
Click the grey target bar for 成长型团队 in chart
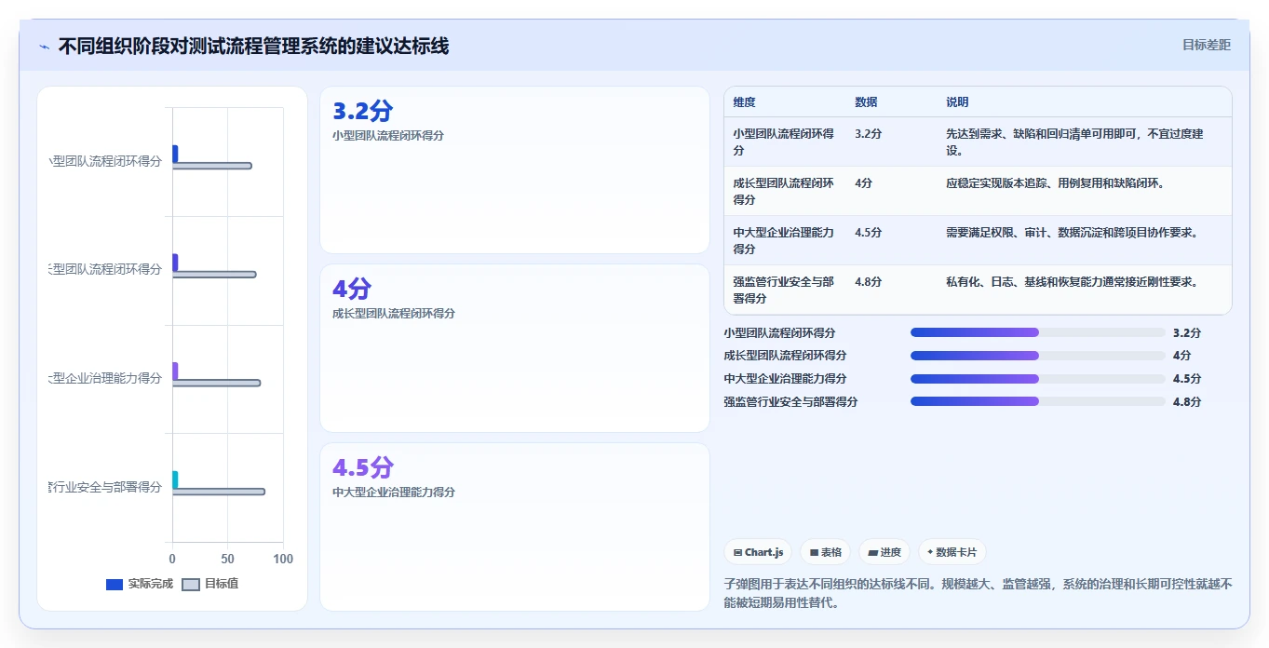pos(214,275)
